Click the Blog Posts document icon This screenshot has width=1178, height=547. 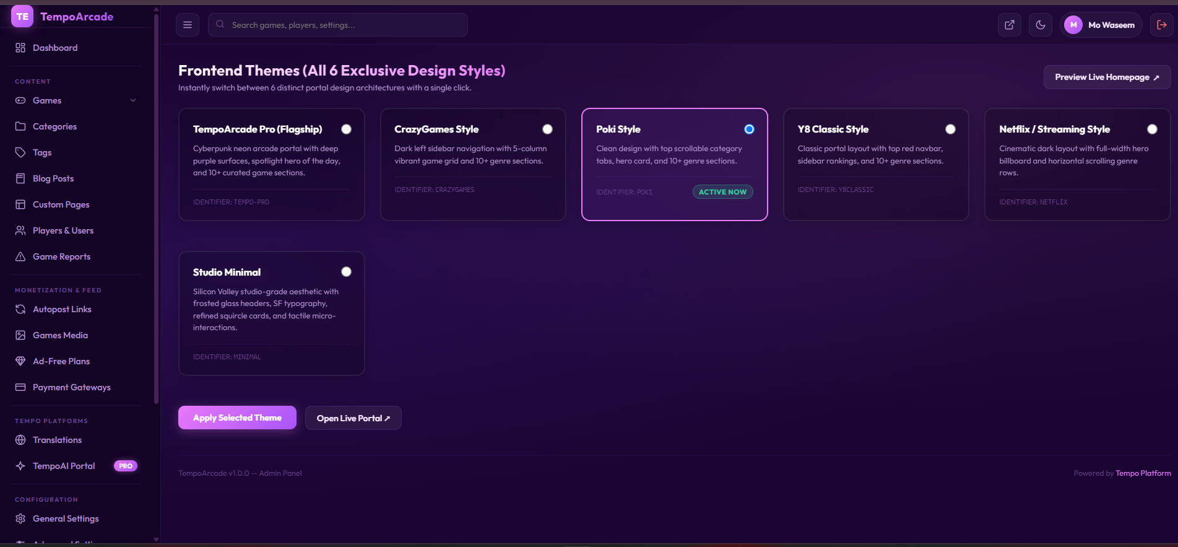pyautogui.click(x=20, y=178)
